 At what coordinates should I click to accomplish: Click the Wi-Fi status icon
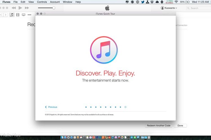176,2
